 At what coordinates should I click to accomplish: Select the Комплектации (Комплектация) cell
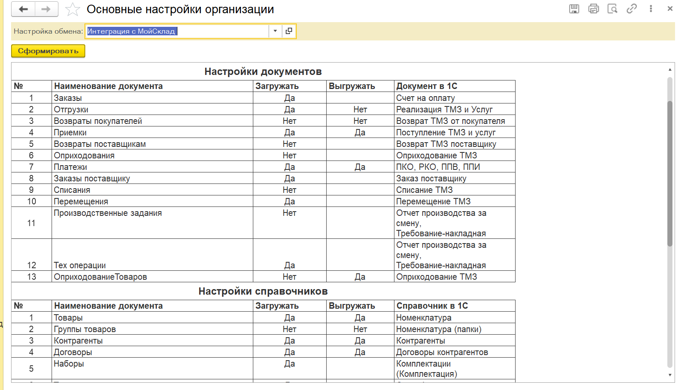point(455,368)
